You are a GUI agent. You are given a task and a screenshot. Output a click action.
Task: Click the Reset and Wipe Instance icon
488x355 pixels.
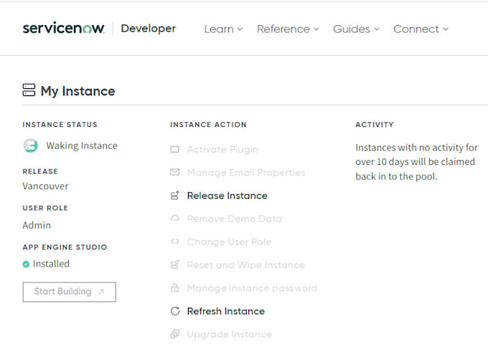[x=175, y=265]
